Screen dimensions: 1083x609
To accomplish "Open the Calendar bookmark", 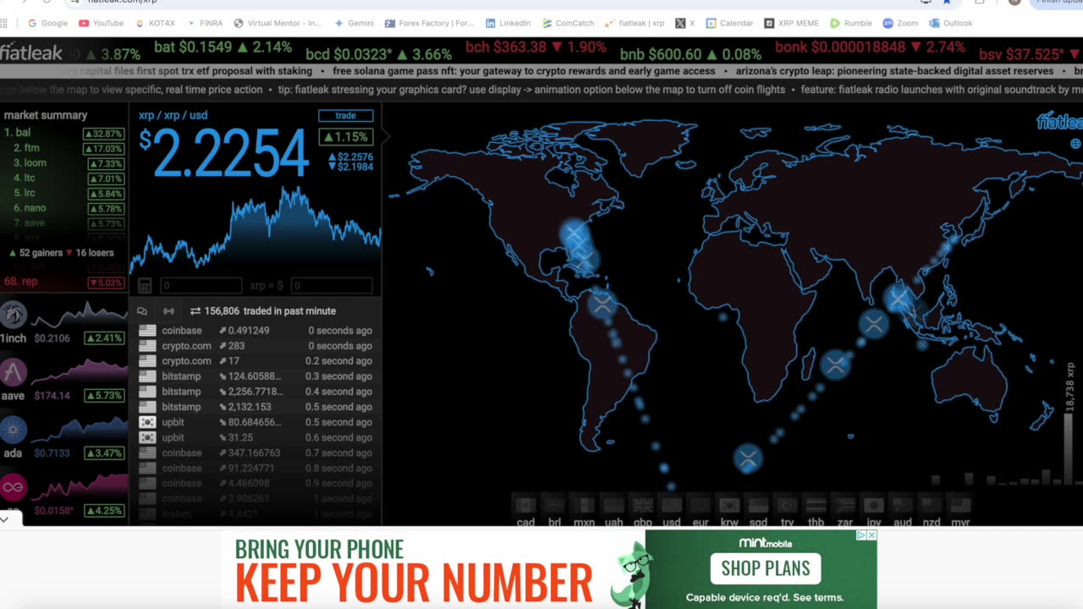I will coord(729,23).
